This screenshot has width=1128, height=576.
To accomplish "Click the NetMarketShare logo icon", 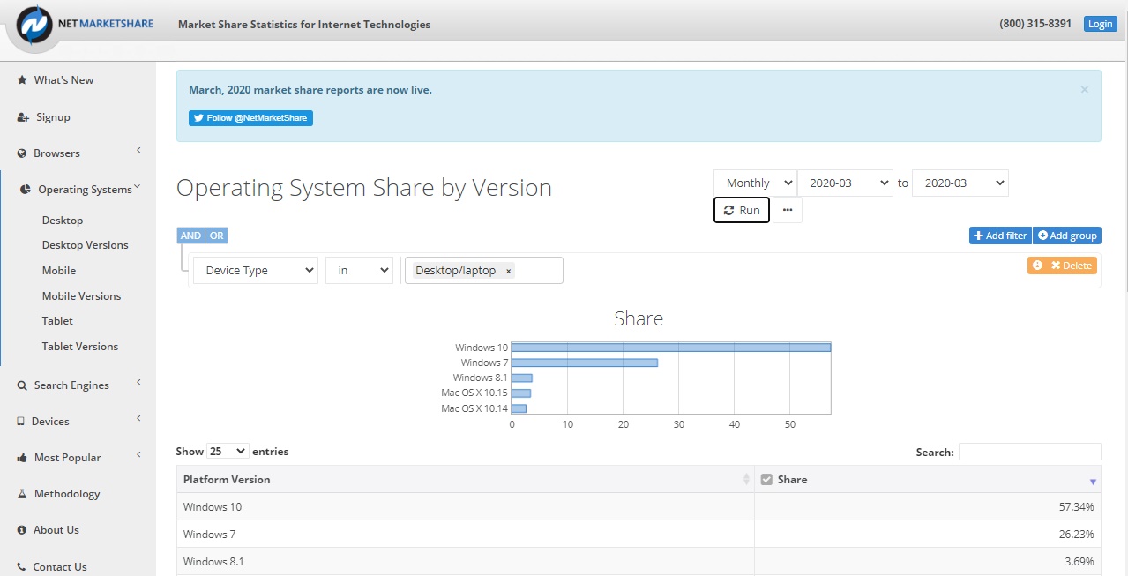I will pyautogui.click(x=35, y=25).
